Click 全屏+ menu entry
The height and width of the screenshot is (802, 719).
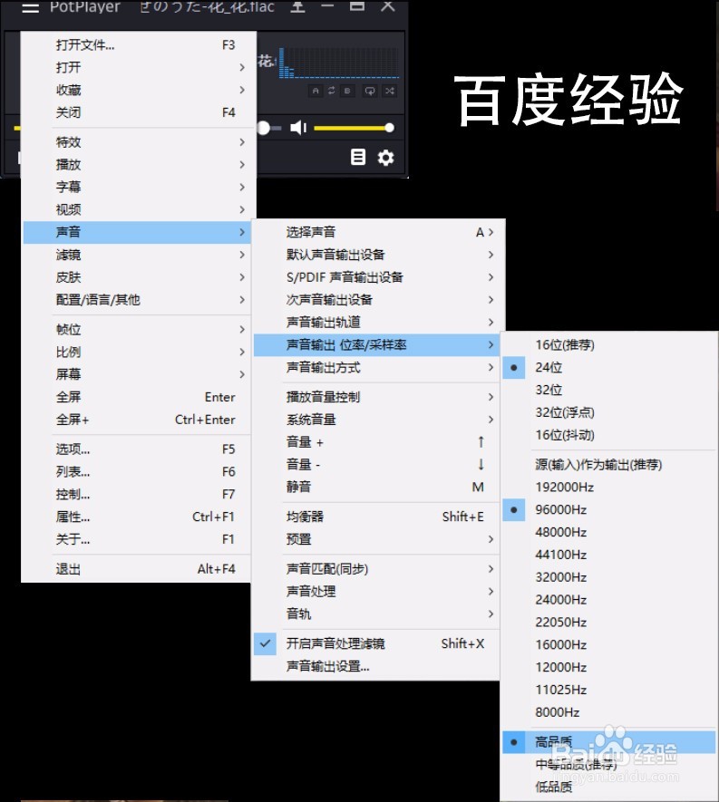137,420
